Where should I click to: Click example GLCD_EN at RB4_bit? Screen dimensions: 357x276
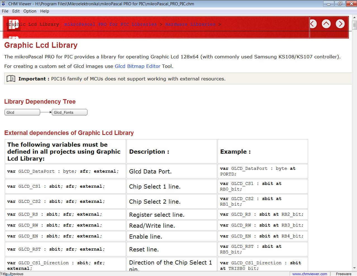[x=263, y=236]
